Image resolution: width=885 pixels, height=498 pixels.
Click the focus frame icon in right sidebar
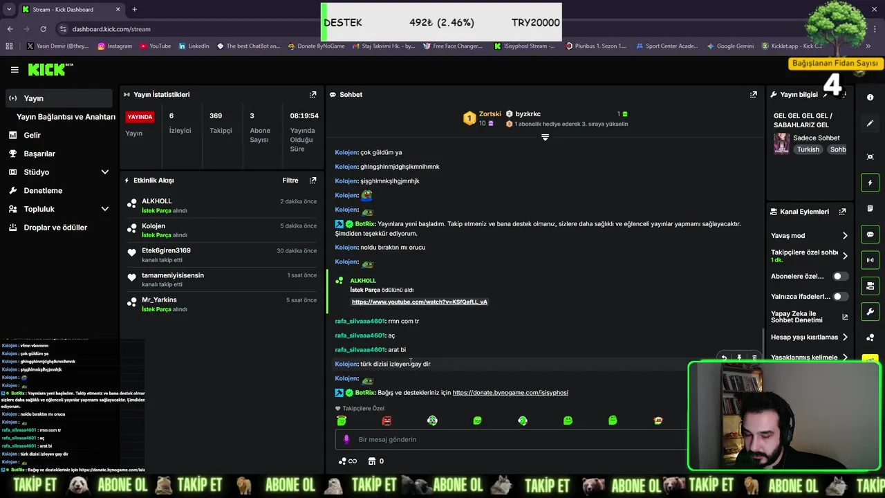point(870,157)
